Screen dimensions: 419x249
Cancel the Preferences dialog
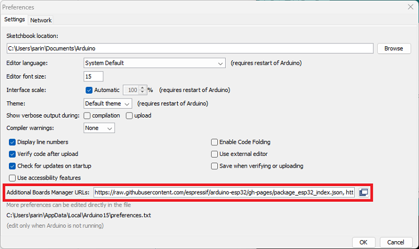(396, 242)
